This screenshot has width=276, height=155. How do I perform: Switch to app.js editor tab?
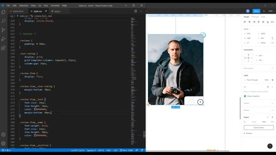(x=57, y=11)
